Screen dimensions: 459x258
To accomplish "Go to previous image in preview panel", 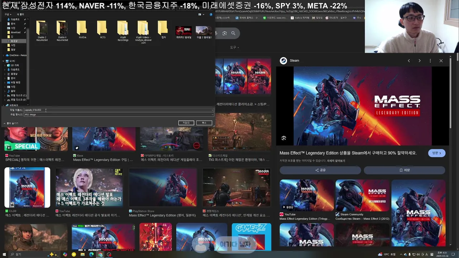I will pos(409,61).
